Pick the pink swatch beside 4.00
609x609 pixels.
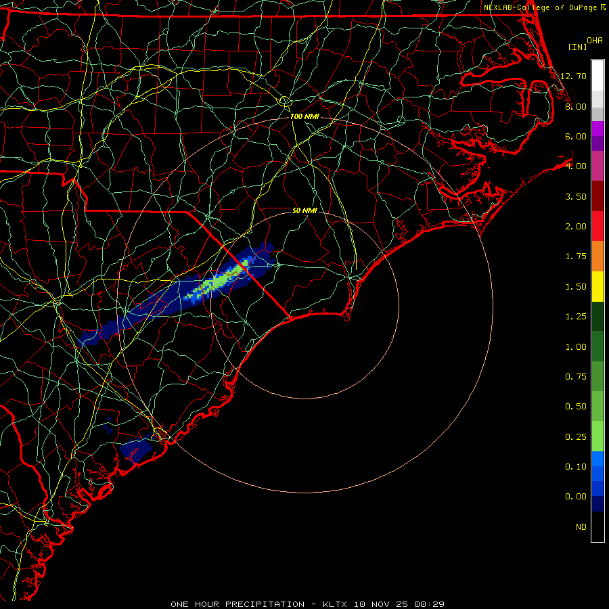pos(597,166)
